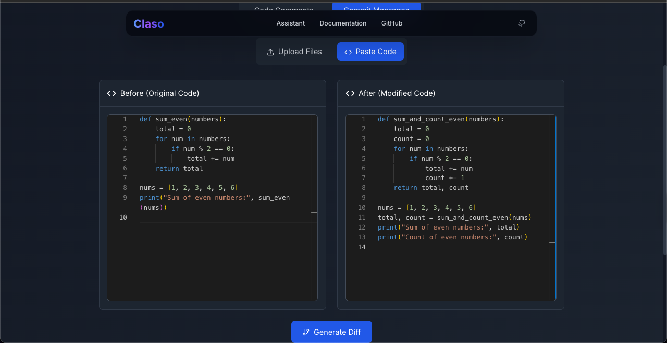Viewport: 667px width, 343px height.
Task: Click the 'After (Modified Code)' heading
Action: coord(397,93)
